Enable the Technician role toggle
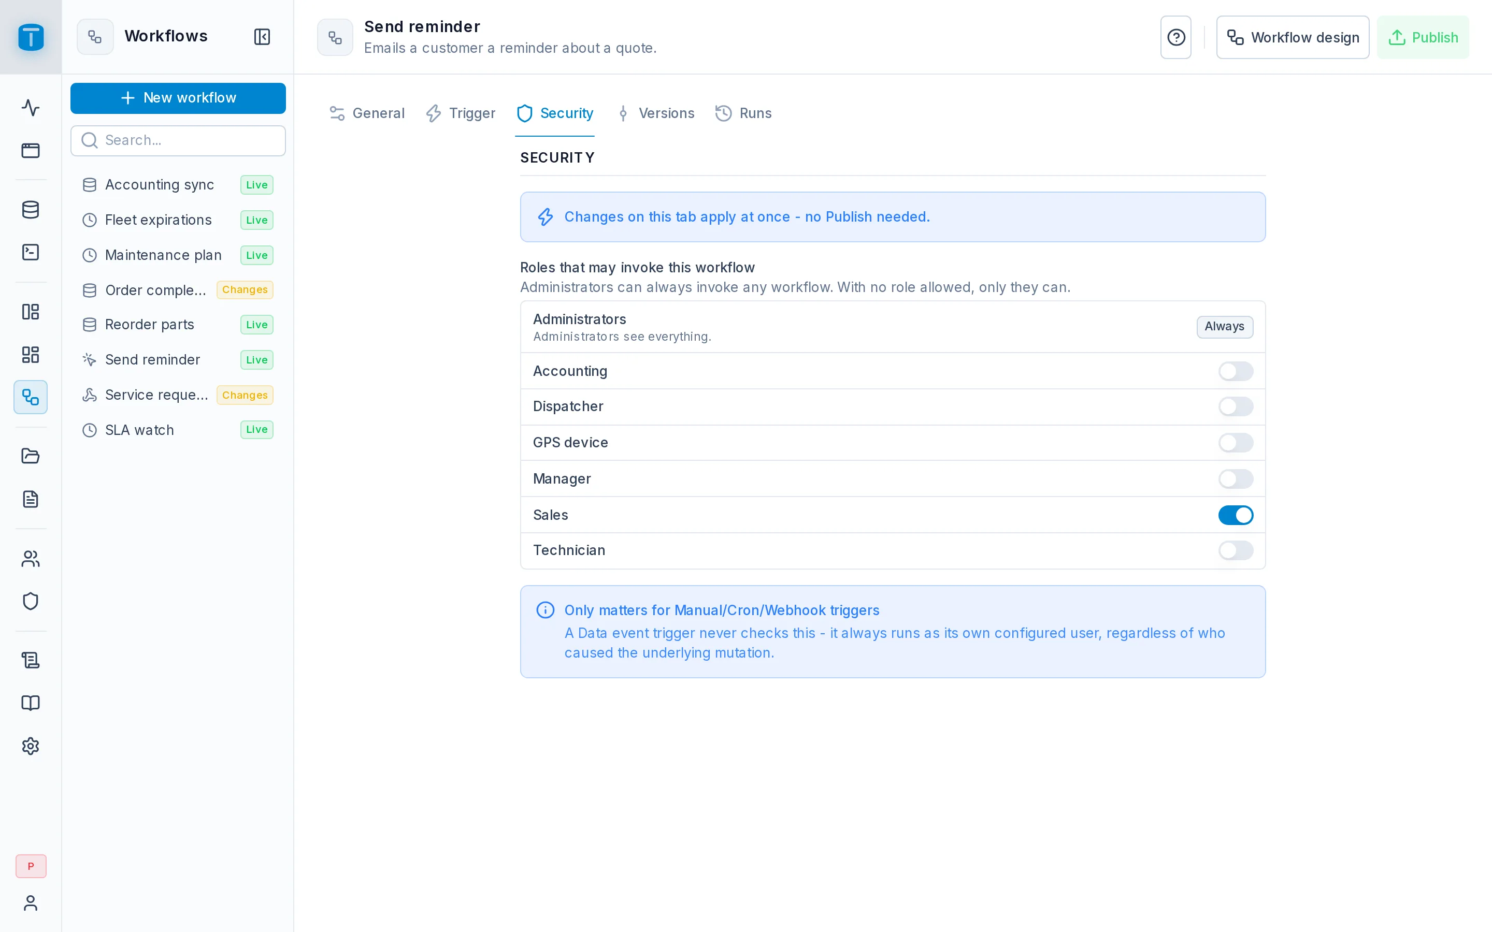 point(1236,550)
